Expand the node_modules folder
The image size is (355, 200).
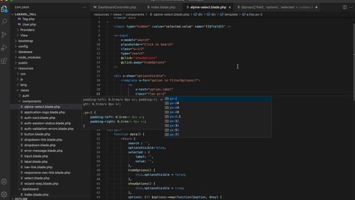click(29, 57)
